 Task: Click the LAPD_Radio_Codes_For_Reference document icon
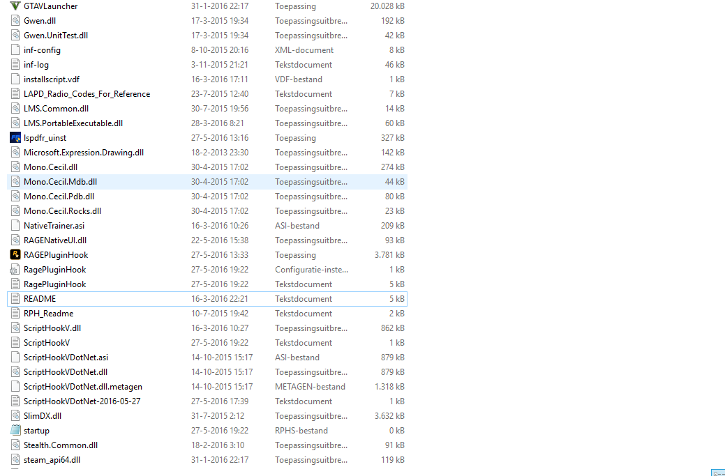15,93
